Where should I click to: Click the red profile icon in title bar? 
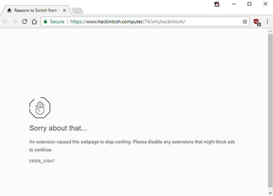pos(217,4)
